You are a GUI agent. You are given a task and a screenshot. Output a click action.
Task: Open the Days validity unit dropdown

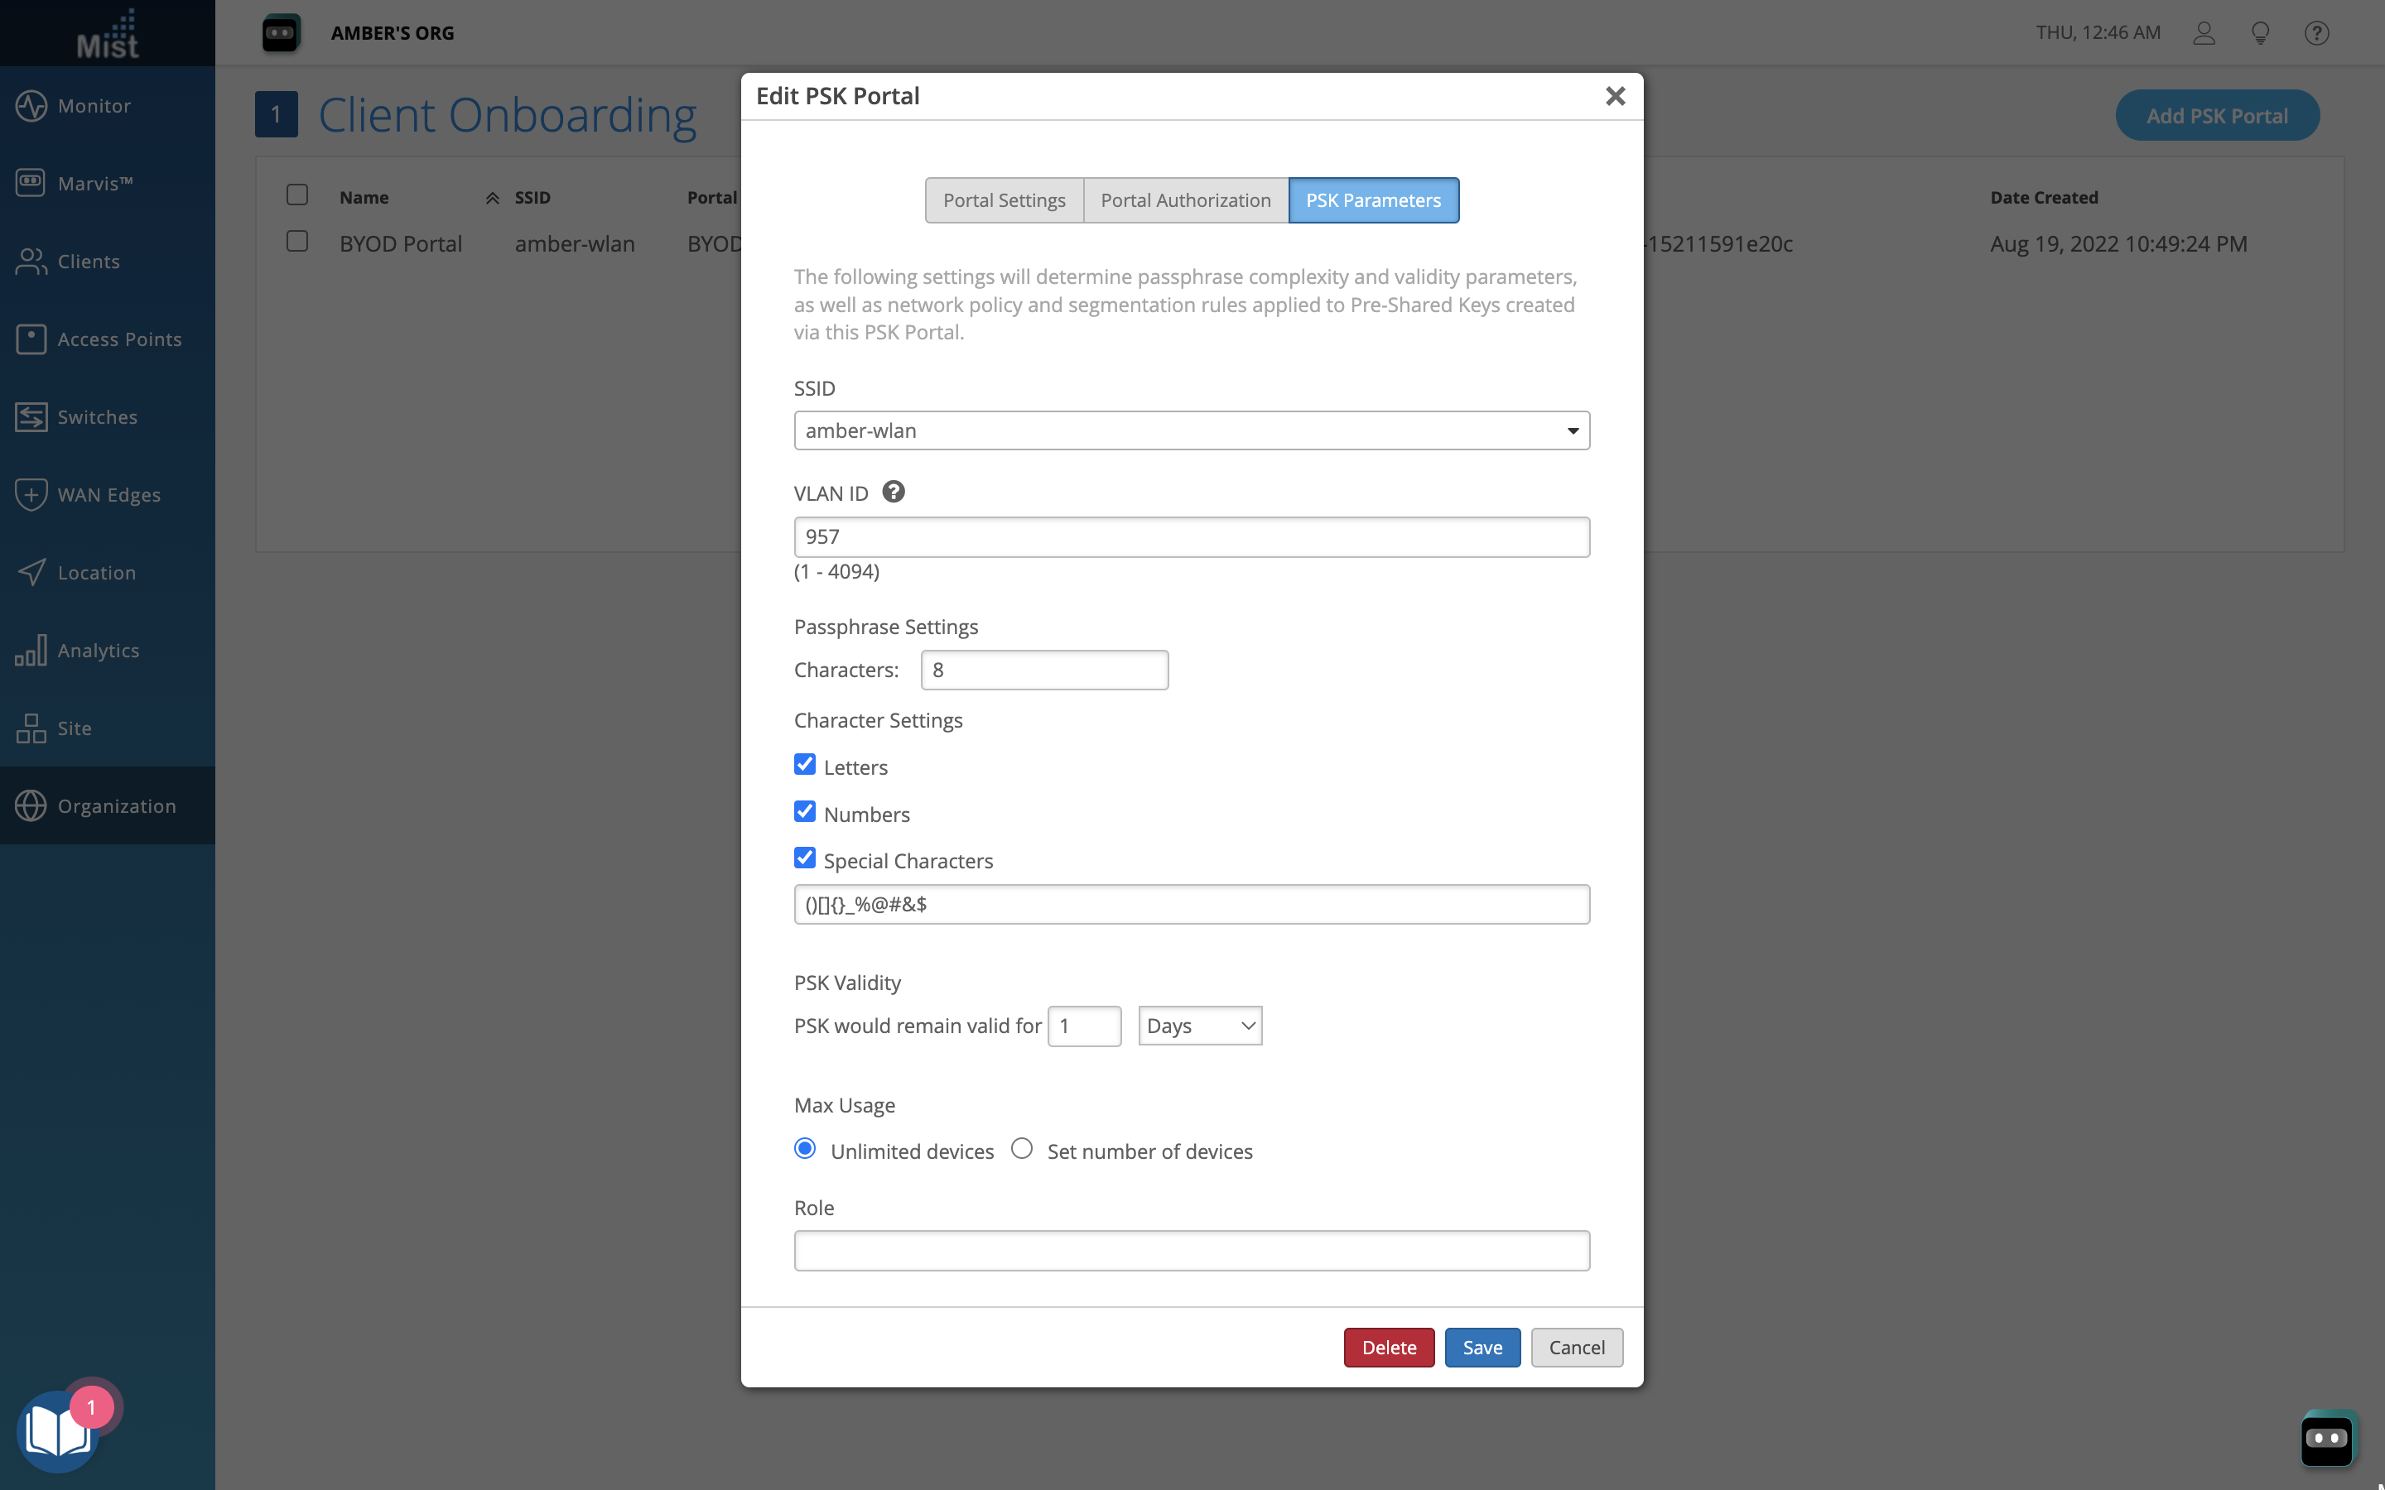coord(1199,1026)
